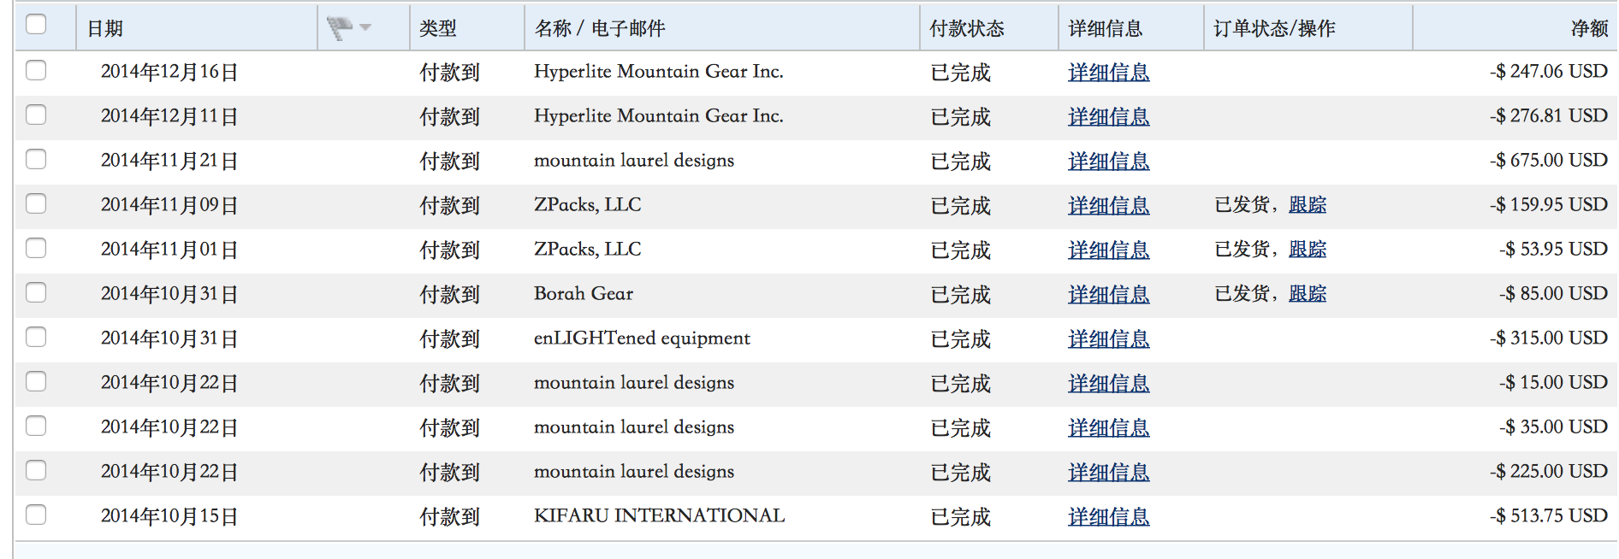
Task: Click the date 2014年11月21日
Action: (x=169, y=162)
